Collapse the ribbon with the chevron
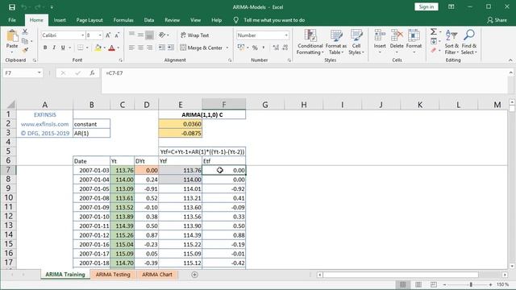516x290 pixels. pos(510,60)
